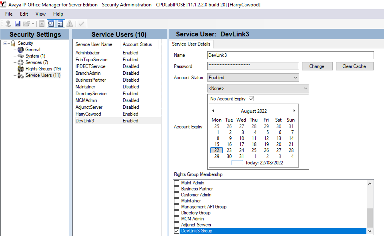Open the View menu
This screenshot has width=384, height=236.
pos(40,14)
